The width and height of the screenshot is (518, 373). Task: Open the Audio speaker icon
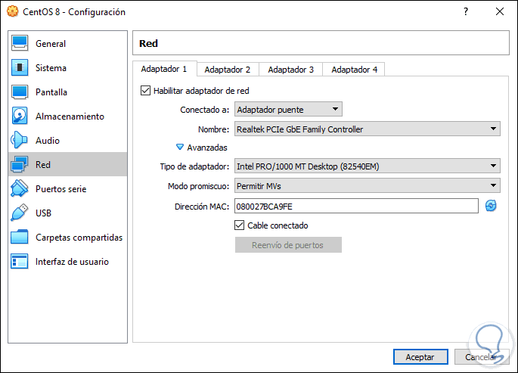20,141
